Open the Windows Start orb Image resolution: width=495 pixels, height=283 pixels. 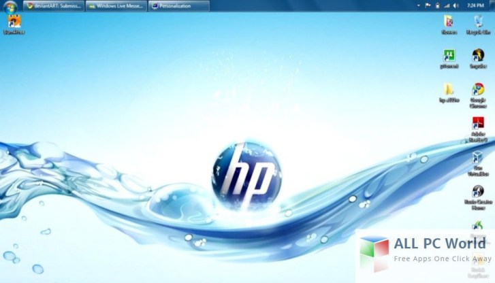pyautogui.click(x=10, y=6)
